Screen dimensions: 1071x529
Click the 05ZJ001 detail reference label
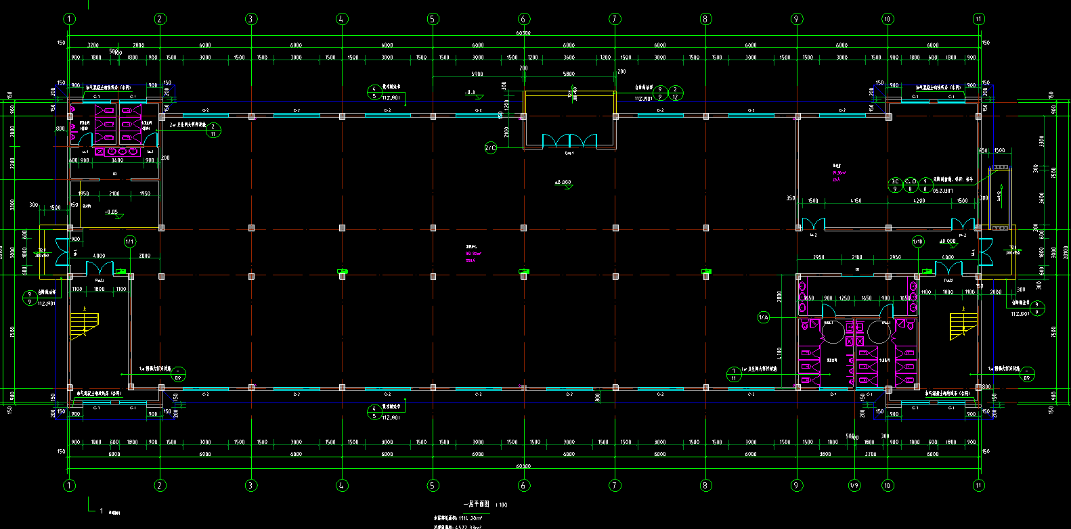click(x=942, y=191)
